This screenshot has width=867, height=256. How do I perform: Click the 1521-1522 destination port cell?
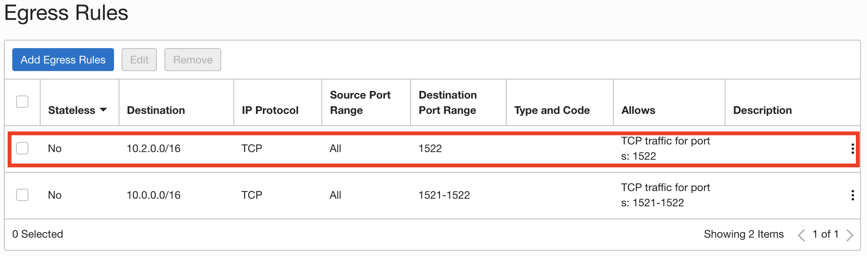click(444, 195)
